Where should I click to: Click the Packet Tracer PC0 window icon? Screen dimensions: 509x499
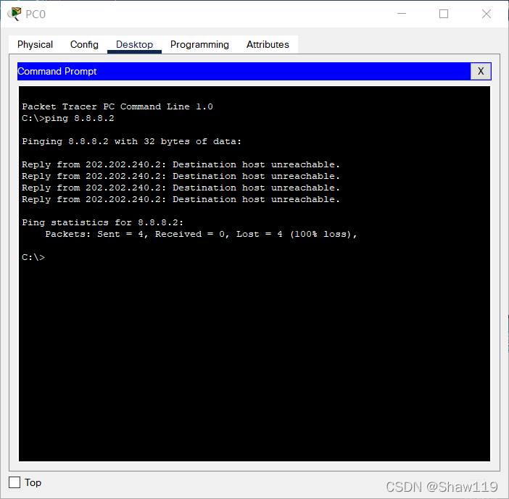pos(15,14)
